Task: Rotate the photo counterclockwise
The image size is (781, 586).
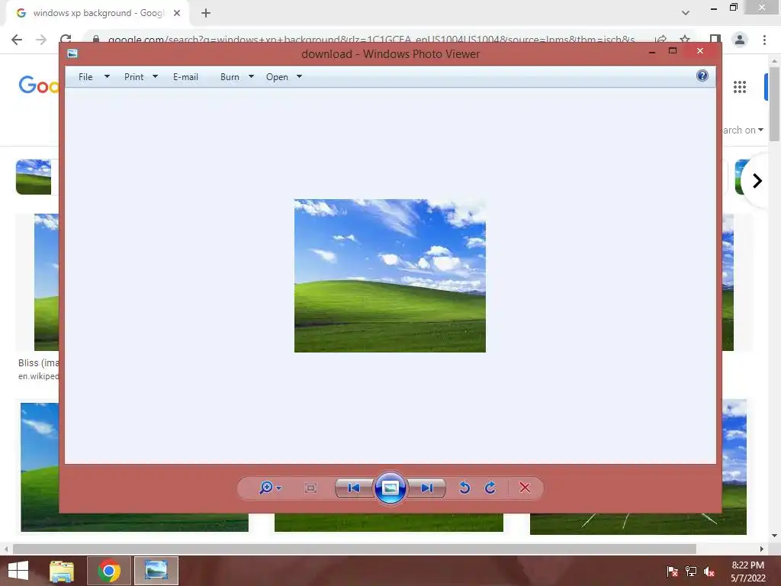Action: (464, 488)
